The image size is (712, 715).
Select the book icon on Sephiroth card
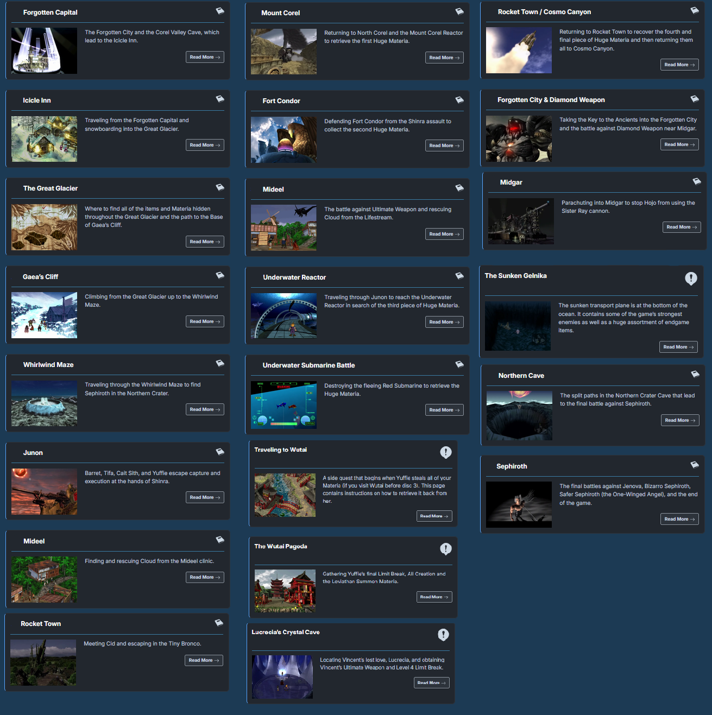click(x=695, y=465)
